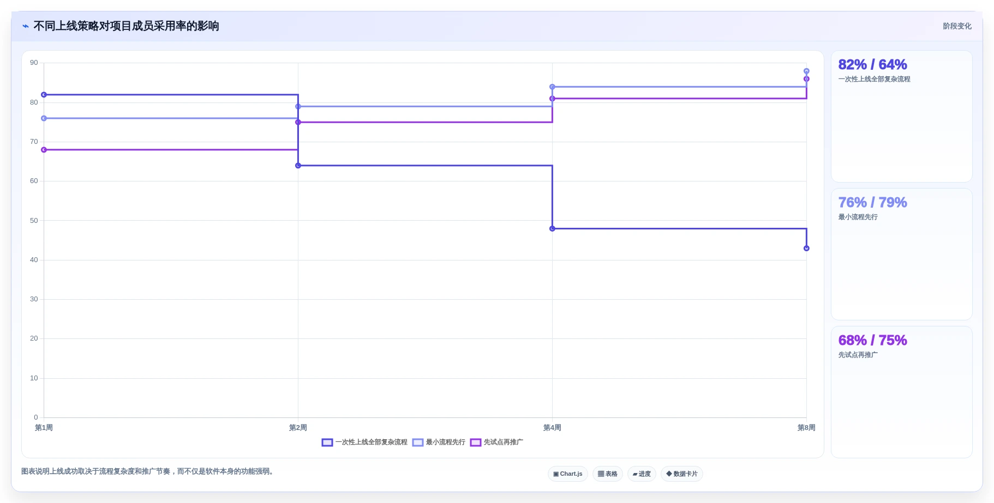Click the 79 data point at 第2周
Screen dimensions: 994x503
(x=298, y=106)
